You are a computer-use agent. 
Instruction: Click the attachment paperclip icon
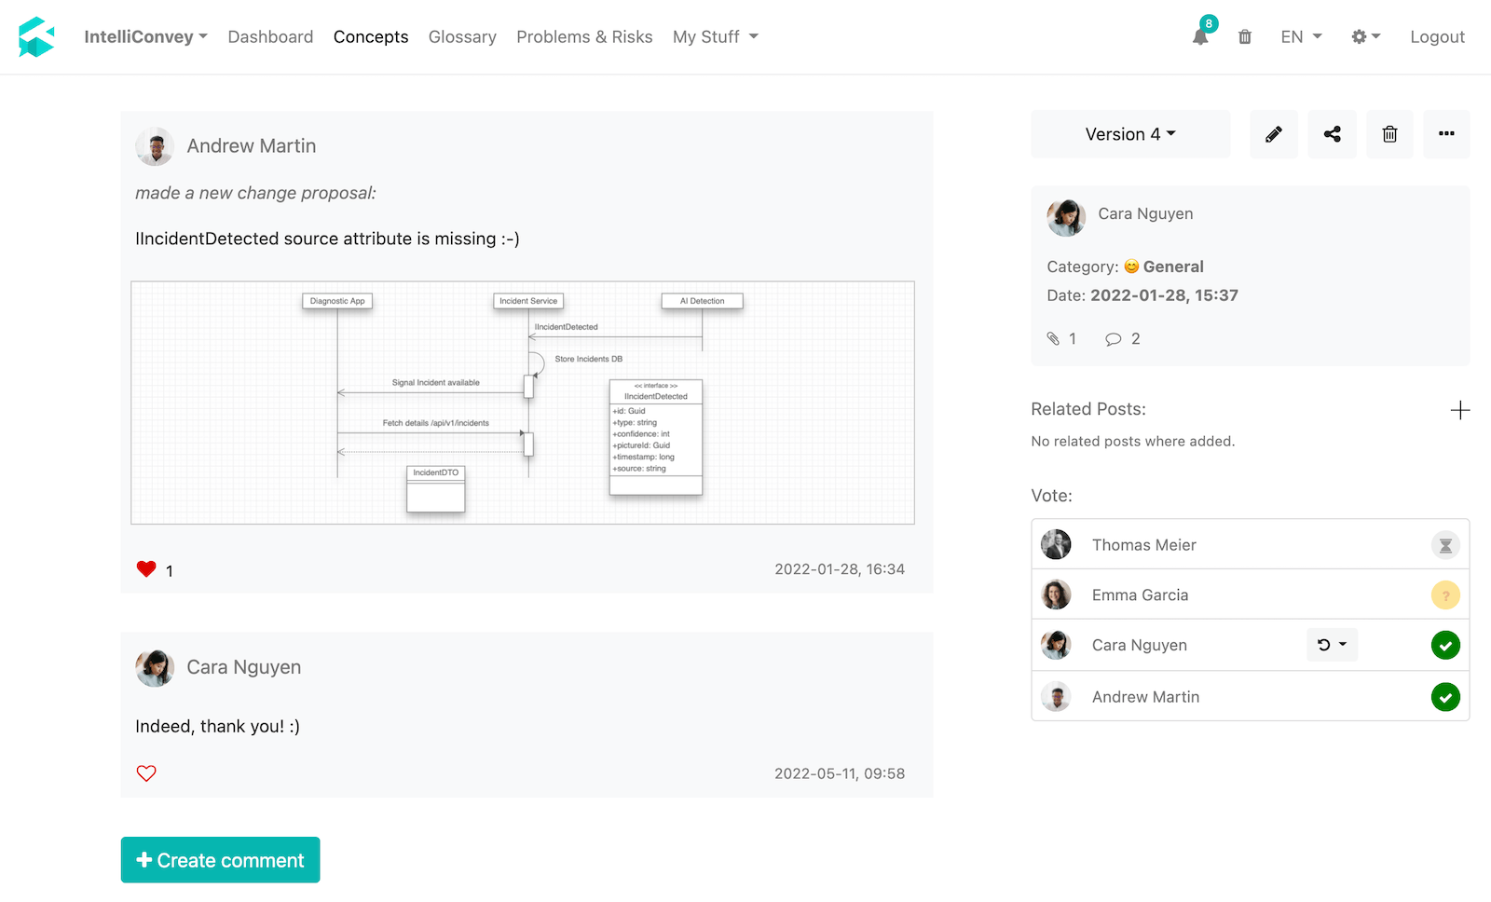1054,339
